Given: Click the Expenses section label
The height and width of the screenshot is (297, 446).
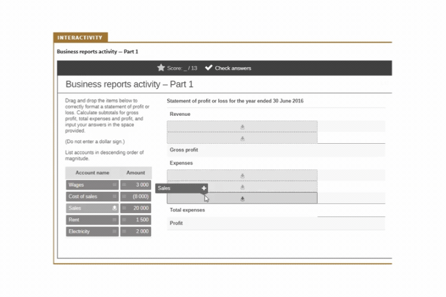Looking at the screenshot, I should coord(181,163).
